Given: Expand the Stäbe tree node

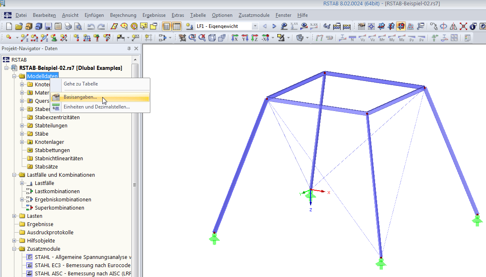Looking at the screenshot, I should 22,134.
